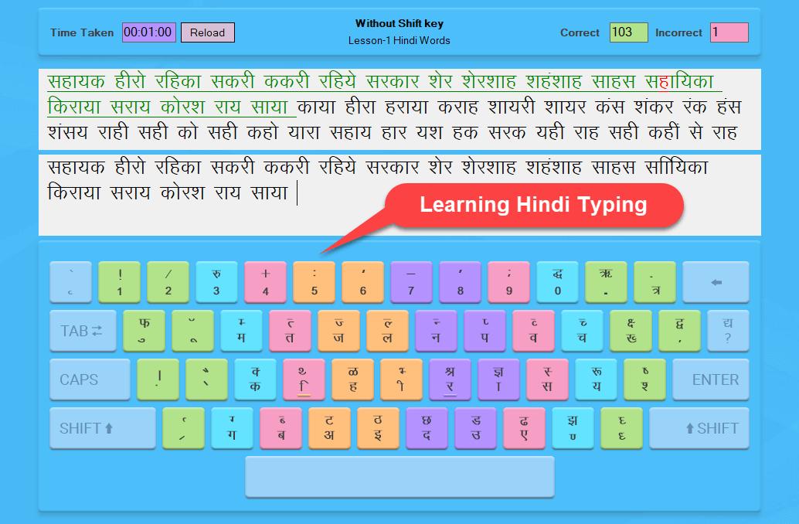Click the orange number 6 key
This screenshot has width=799, height=524.
point(362,282)
